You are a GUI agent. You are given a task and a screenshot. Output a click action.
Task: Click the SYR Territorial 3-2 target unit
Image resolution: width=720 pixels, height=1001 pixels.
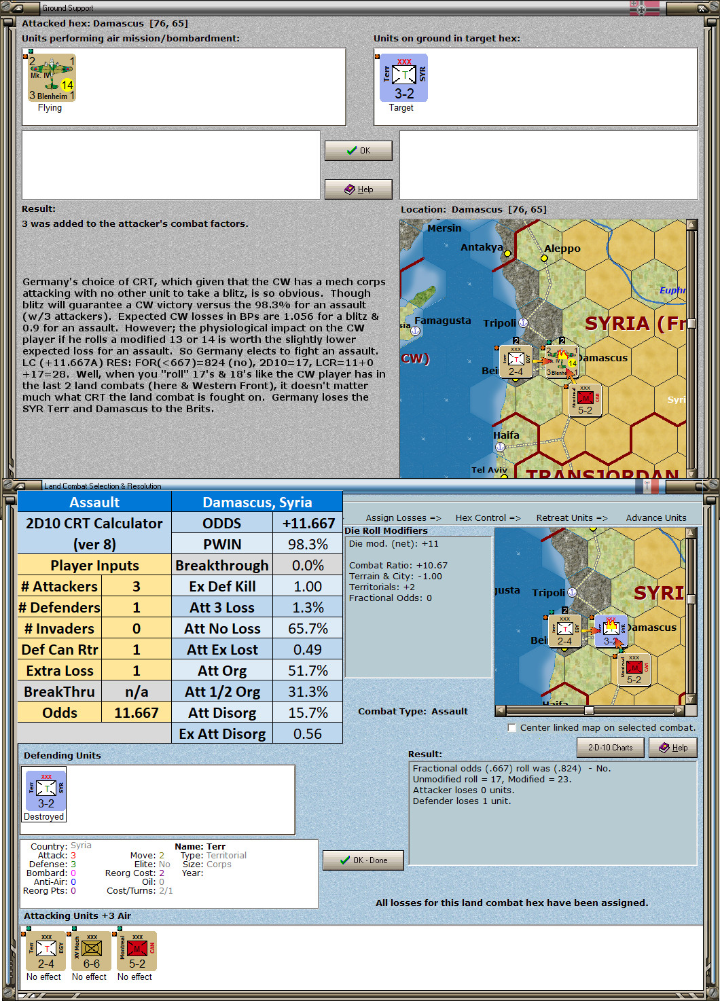click(x=403, y=77)
